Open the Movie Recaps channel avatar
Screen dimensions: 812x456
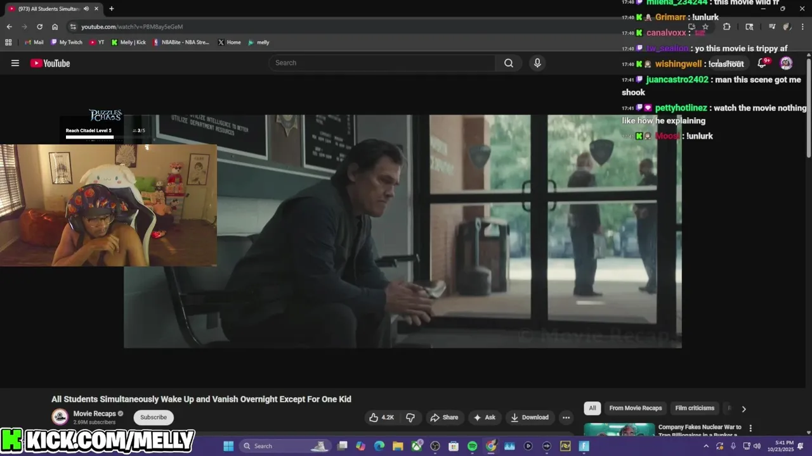[60, 417]
